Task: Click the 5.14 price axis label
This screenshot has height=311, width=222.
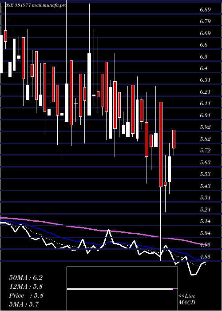Action: click(x=205, y=221)
